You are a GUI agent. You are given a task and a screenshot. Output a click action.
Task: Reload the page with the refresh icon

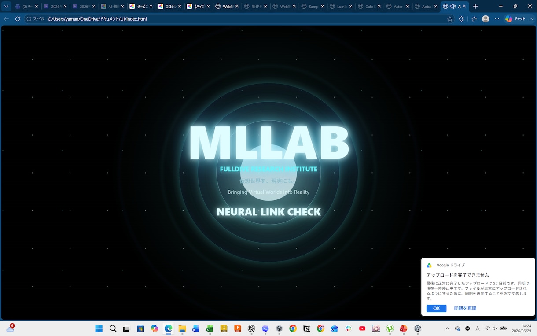18,19
